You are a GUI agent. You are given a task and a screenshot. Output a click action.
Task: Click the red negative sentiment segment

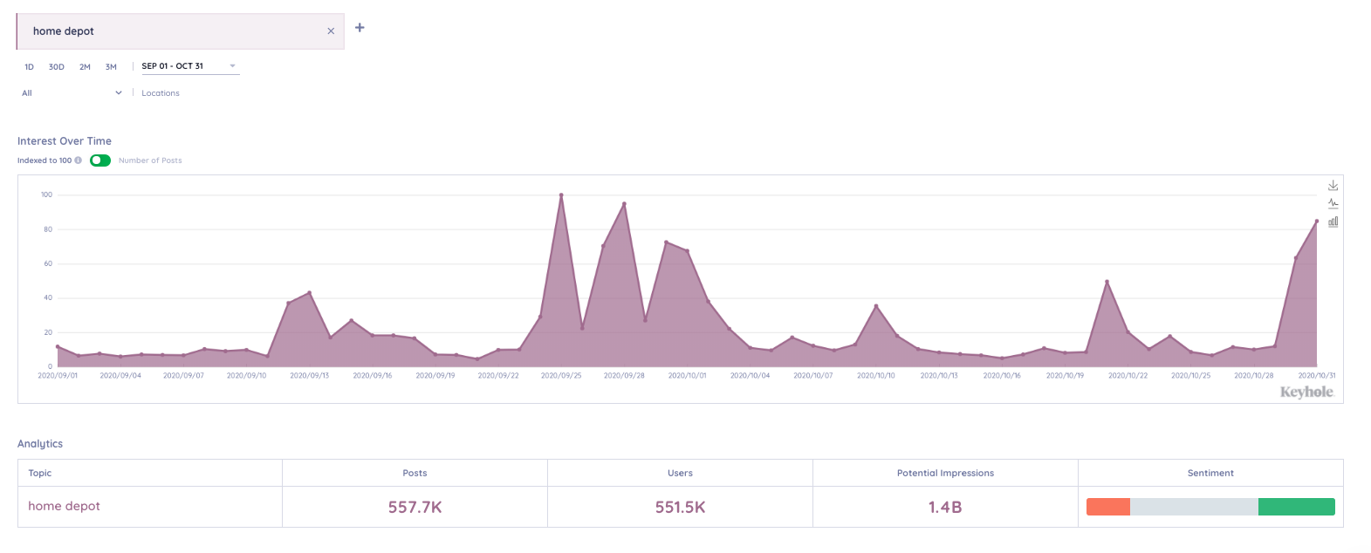coord(1108,507)
